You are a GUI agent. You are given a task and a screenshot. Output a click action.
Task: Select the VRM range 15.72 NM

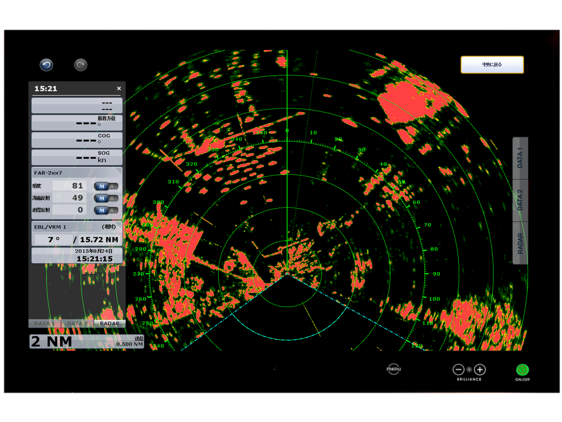[x=99, y=239]
